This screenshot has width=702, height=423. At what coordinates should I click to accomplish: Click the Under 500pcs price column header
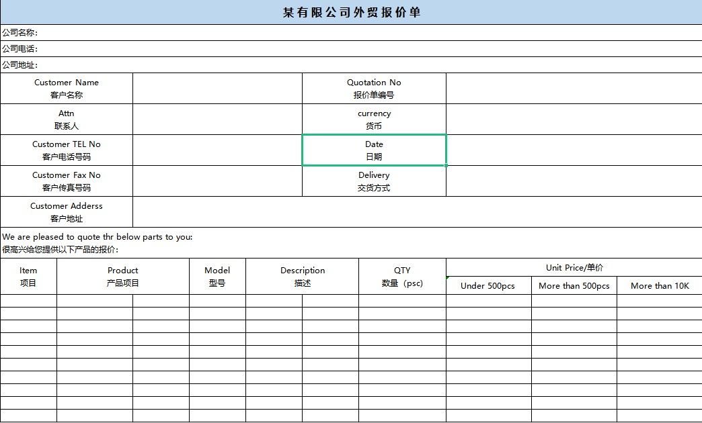[488, 285]
